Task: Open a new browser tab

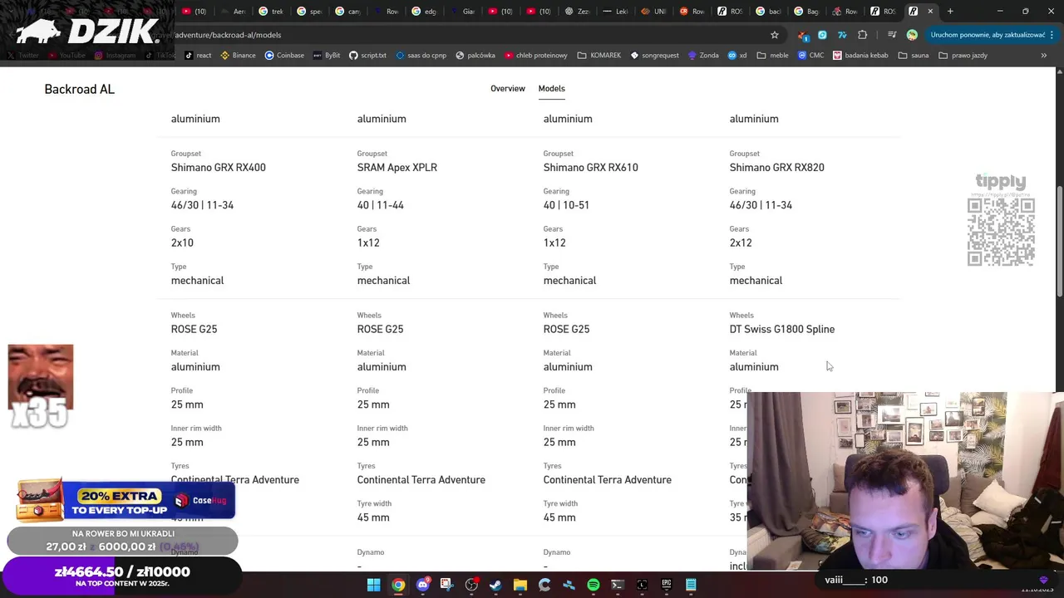Action: point(950,11)
